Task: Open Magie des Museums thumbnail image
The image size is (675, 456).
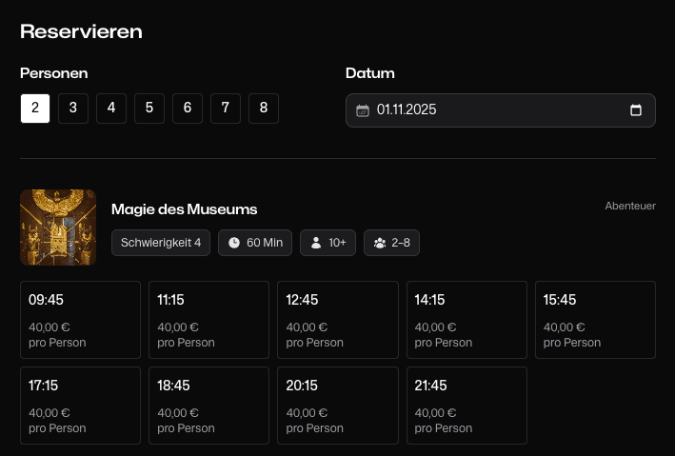Action: [x=58, y=228]
